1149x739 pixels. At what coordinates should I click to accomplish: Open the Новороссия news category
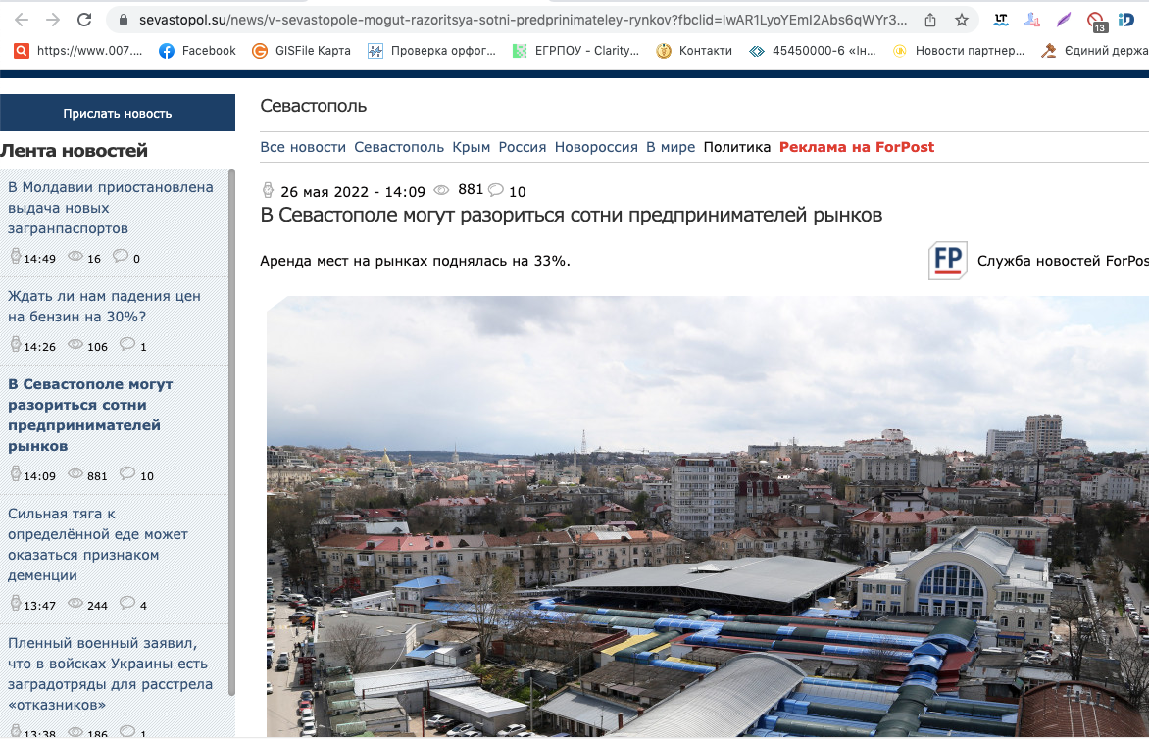(596, 147)
